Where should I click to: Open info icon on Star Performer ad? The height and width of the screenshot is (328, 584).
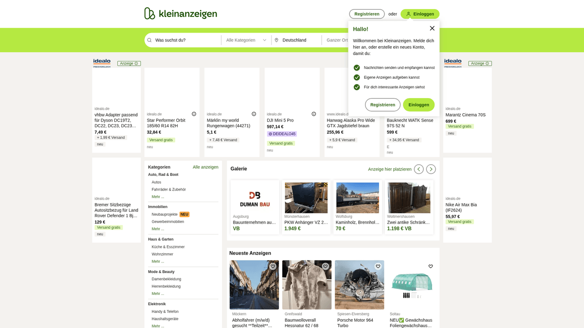point(194,114)
